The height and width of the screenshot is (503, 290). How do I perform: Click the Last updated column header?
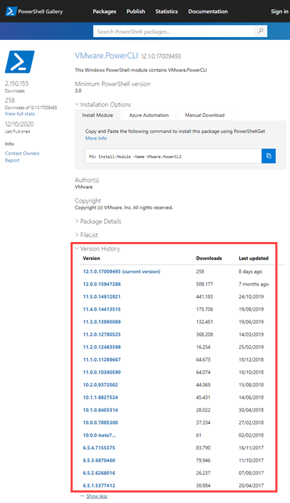click(254, 258)
